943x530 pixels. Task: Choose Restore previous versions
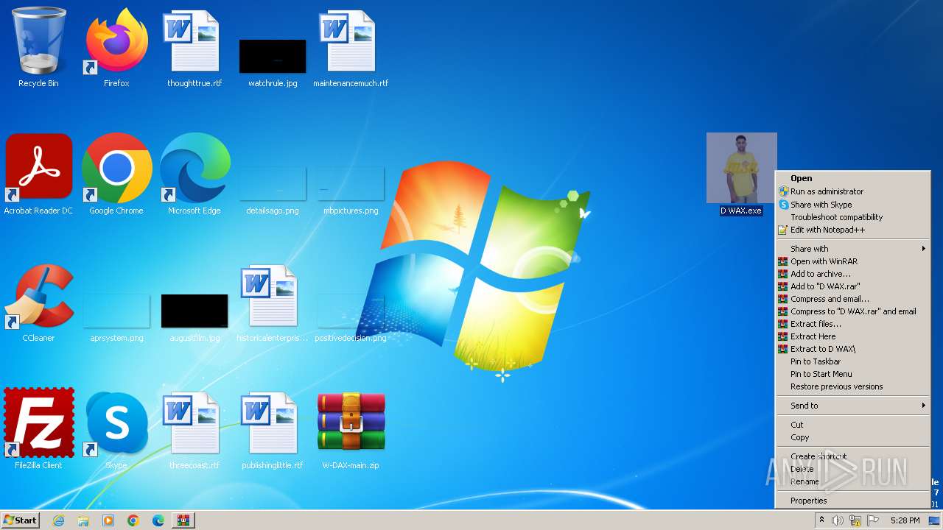click(853, 386)
